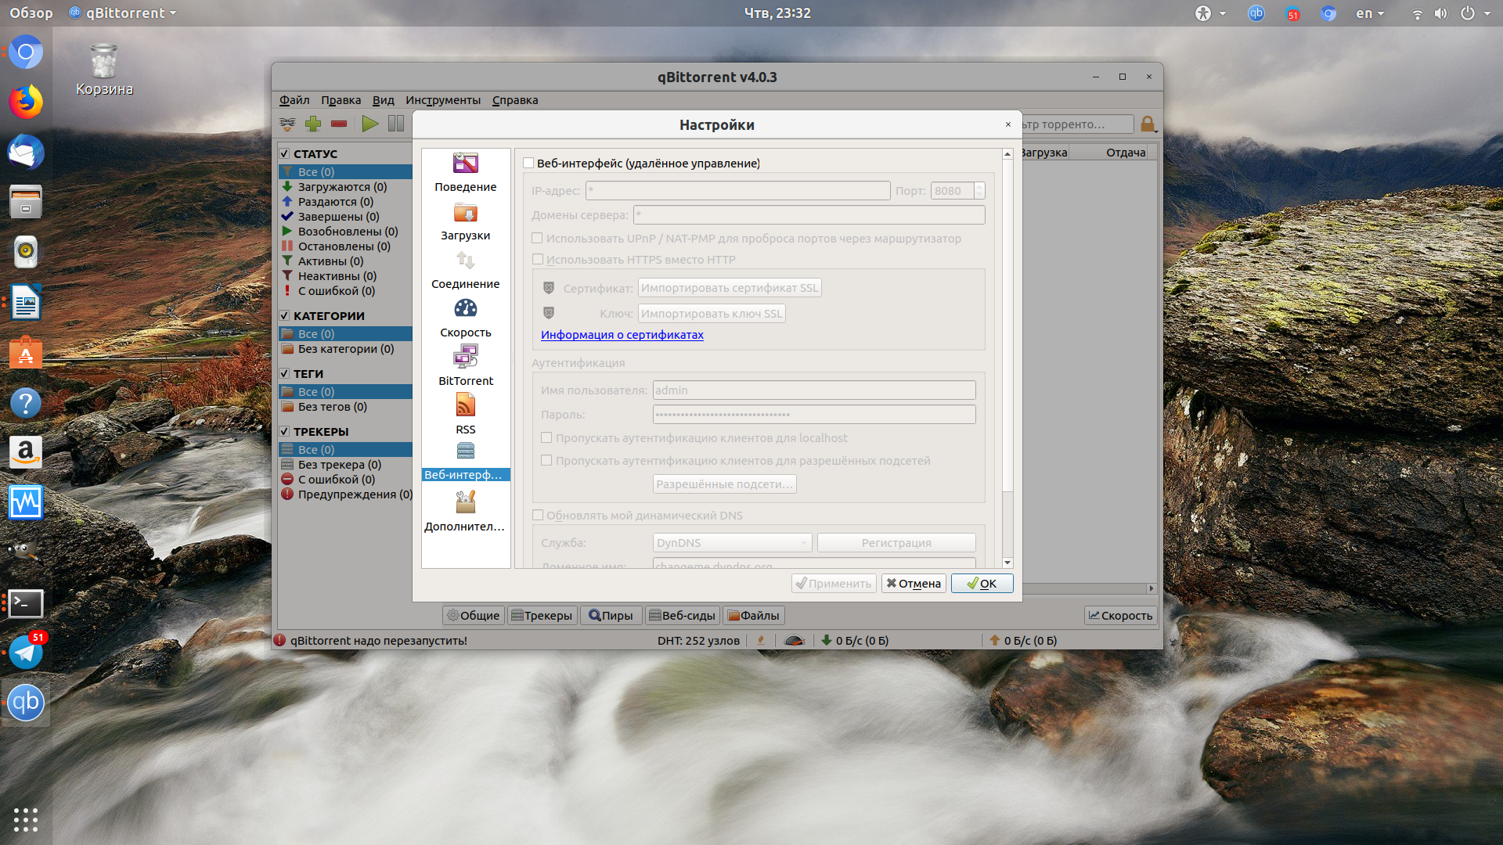Open the Дополнительно advanced settings section
The width and height of the screenshot is (1503, 845).
point(465,512)
